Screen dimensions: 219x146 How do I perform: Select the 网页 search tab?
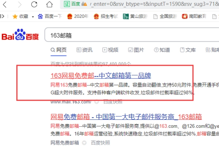coord(58,50)
